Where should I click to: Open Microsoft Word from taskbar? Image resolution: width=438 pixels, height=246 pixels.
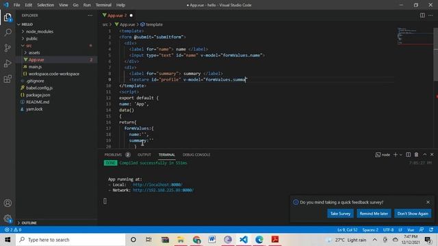(211, 240)
